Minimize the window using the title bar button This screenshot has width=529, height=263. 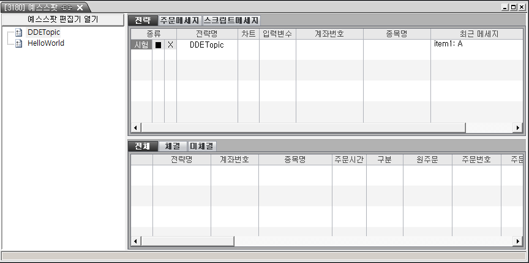pyautogui.click(x=505, y=7)
